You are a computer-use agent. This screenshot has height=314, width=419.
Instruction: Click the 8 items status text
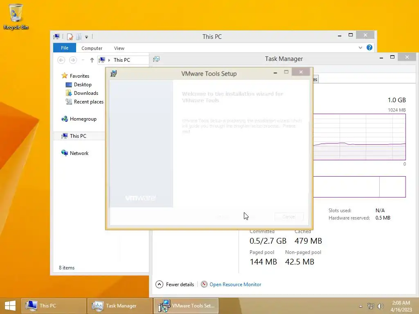coord(67,267)
